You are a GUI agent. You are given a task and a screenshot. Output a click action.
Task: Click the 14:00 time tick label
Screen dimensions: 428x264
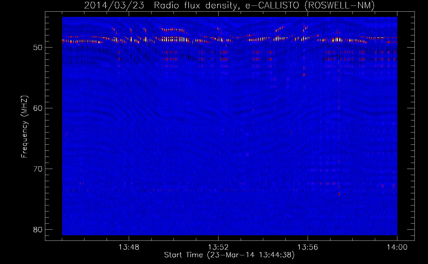click(x=397, y=247)
